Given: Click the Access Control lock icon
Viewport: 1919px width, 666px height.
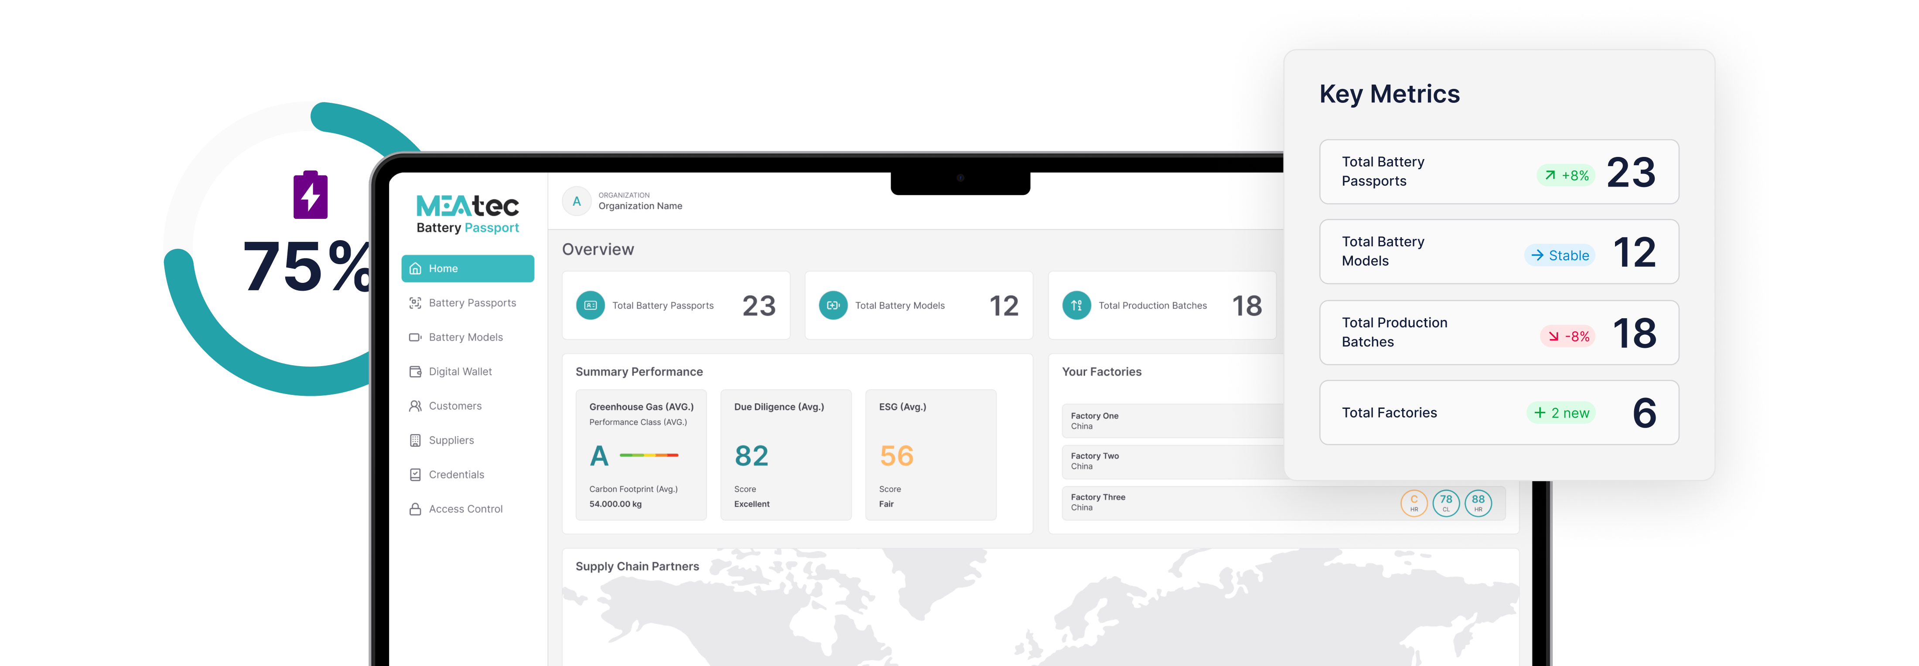Looking at the screenshot, I should point(415,509).
